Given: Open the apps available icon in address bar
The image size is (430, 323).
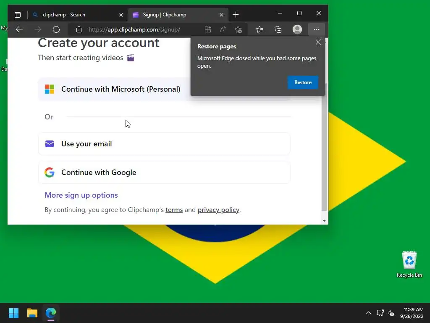Looking at the screenshot, I should (x=208, y=29).
